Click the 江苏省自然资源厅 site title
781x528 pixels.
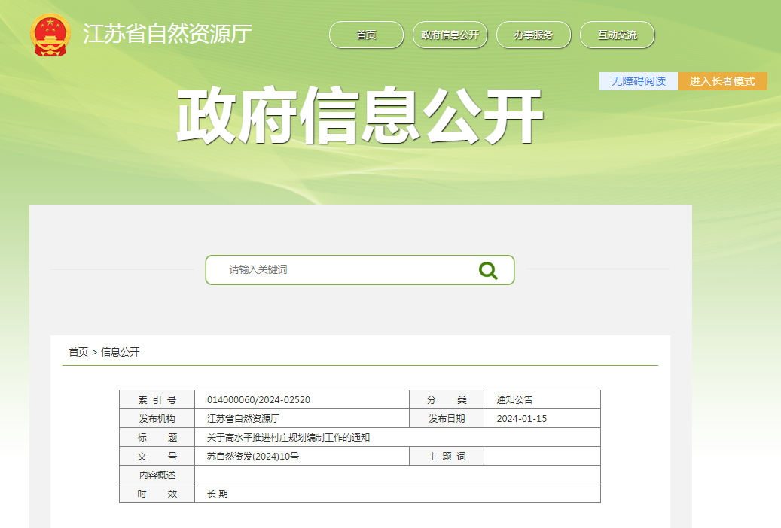coord(167,35)
